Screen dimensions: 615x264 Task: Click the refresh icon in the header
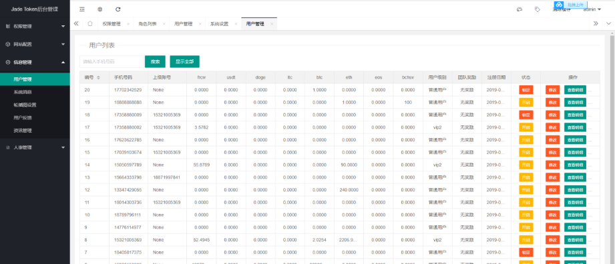(118, 9)
